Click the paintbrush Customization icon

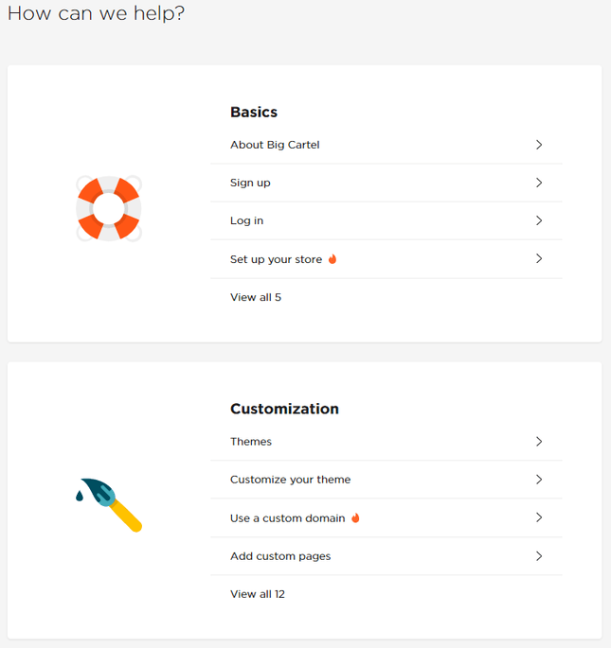(109, 505)
